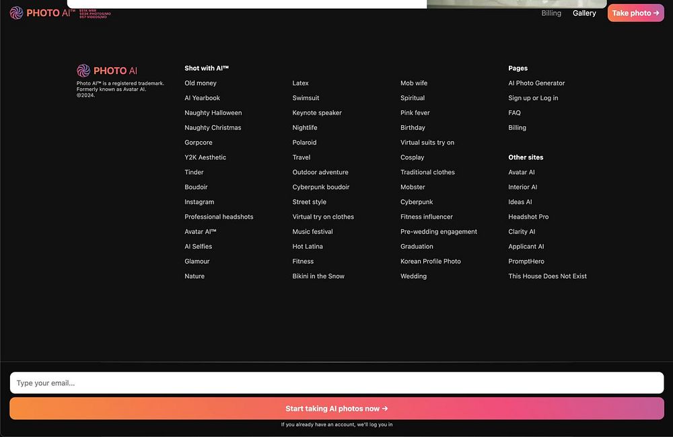Open the Boudoir link
673x437 pixels.
coord(196,187)
